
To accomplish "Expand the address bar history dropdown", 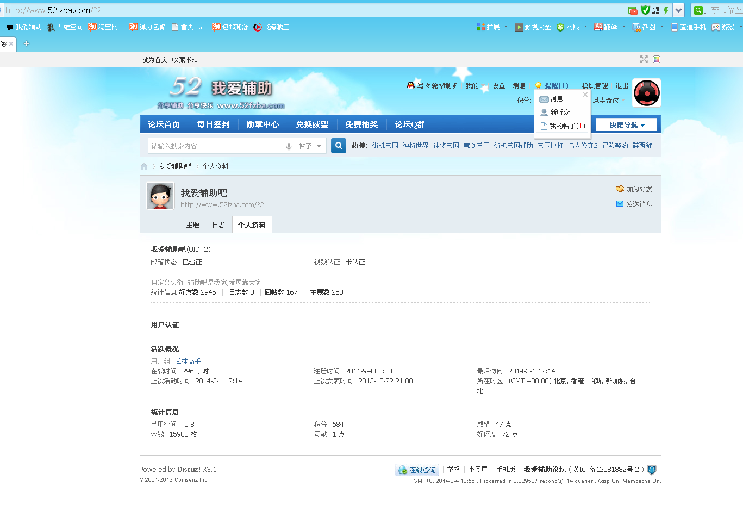I will click(678, 10).
